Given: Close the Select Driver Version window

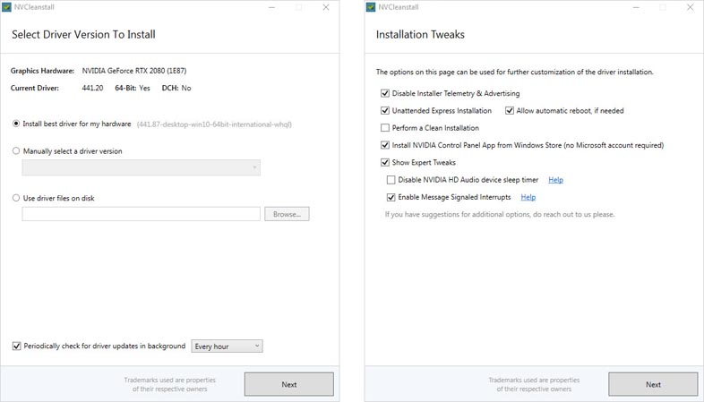Looking at the screenshot, I should [x=326, y=7].
